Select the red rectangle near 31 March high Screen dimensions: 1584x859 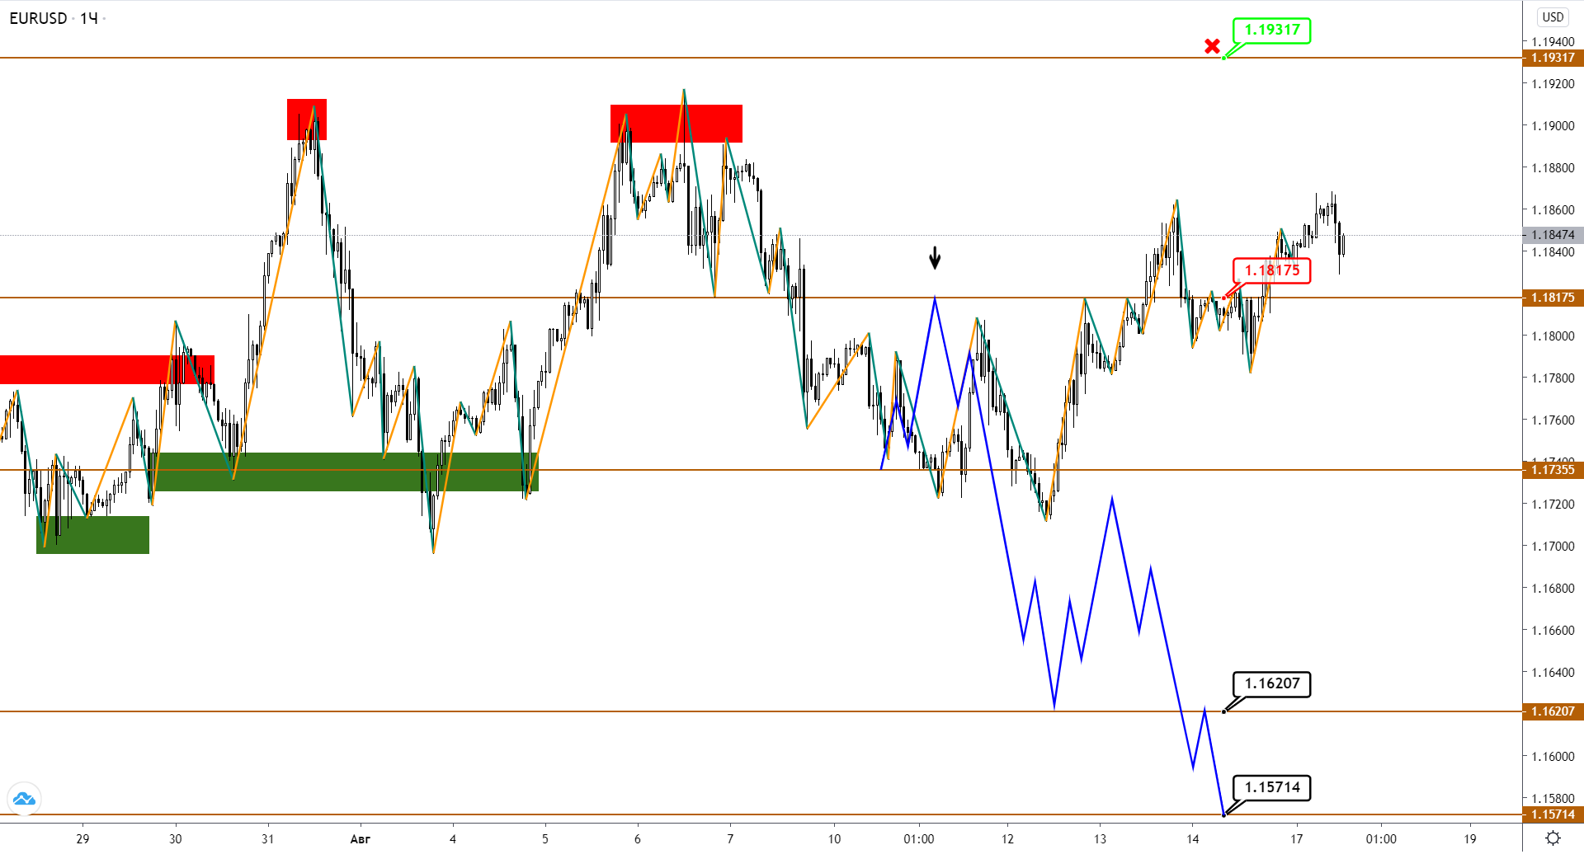(307, 120)
